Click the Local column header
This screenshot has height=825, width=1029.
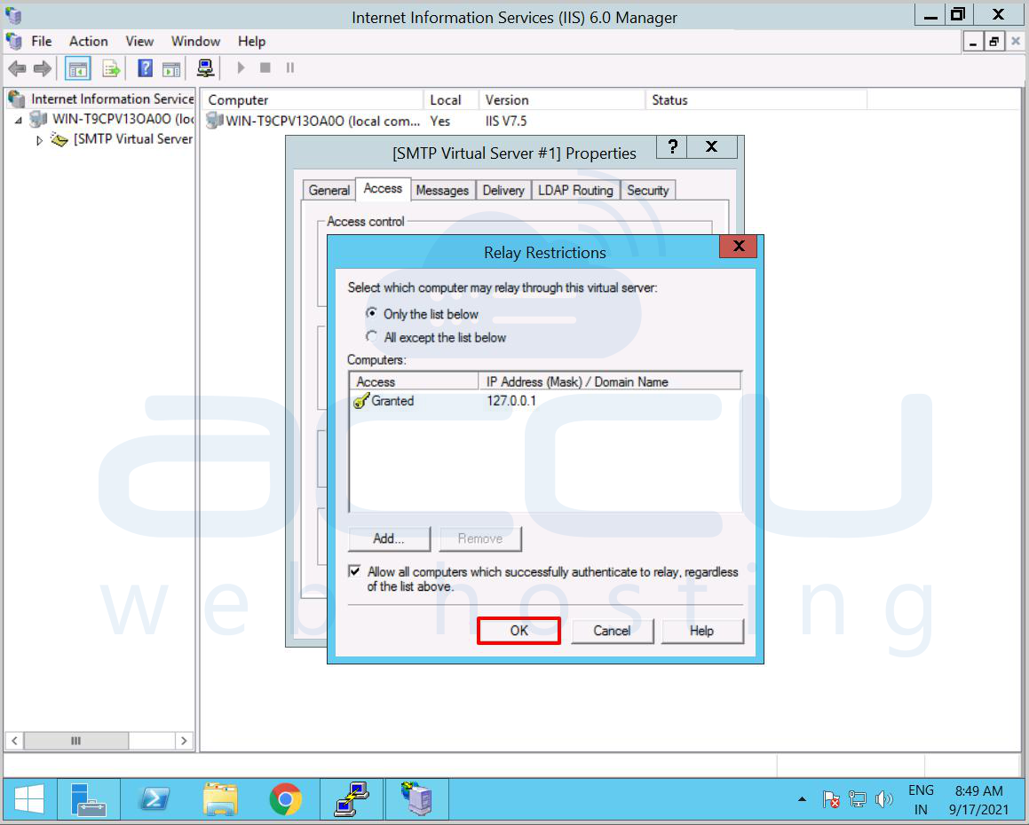pos(452,99)
